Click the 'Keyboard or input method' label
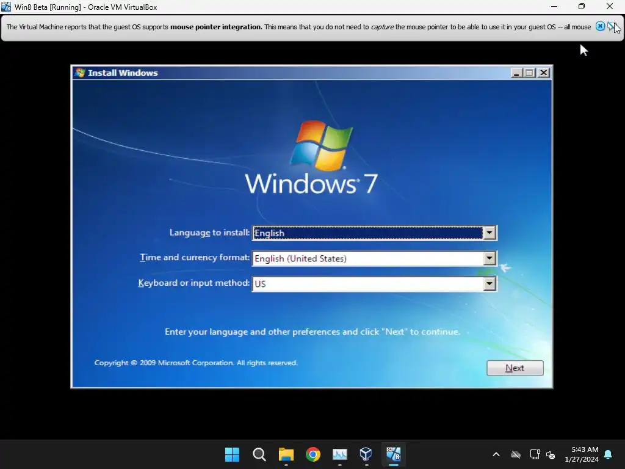 pos(194,283)
